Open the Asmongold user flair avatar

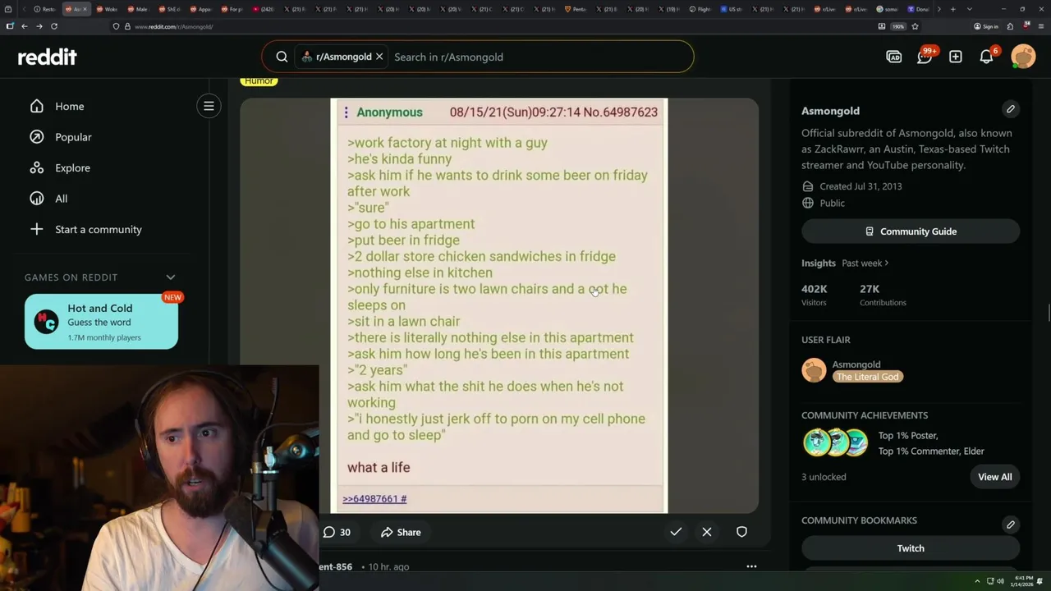coord(814,370)
